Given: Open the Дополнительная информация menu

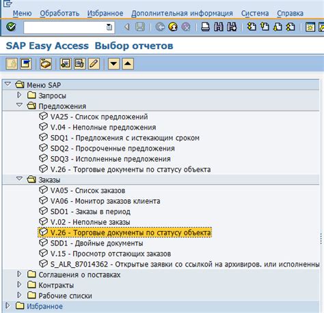Looking at the screenshot, I should [x=182, y=13].
